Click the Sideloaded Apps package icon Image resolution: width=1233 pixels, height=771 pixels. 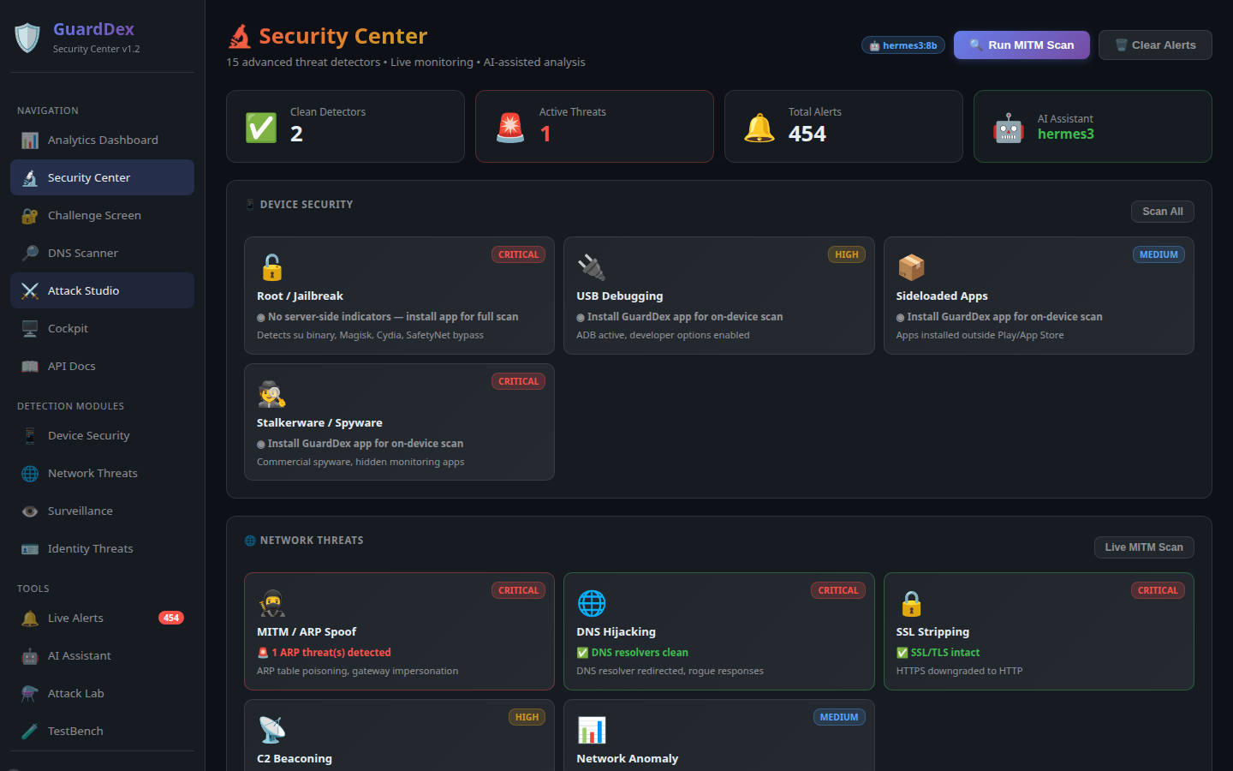(x=911, y=267)
